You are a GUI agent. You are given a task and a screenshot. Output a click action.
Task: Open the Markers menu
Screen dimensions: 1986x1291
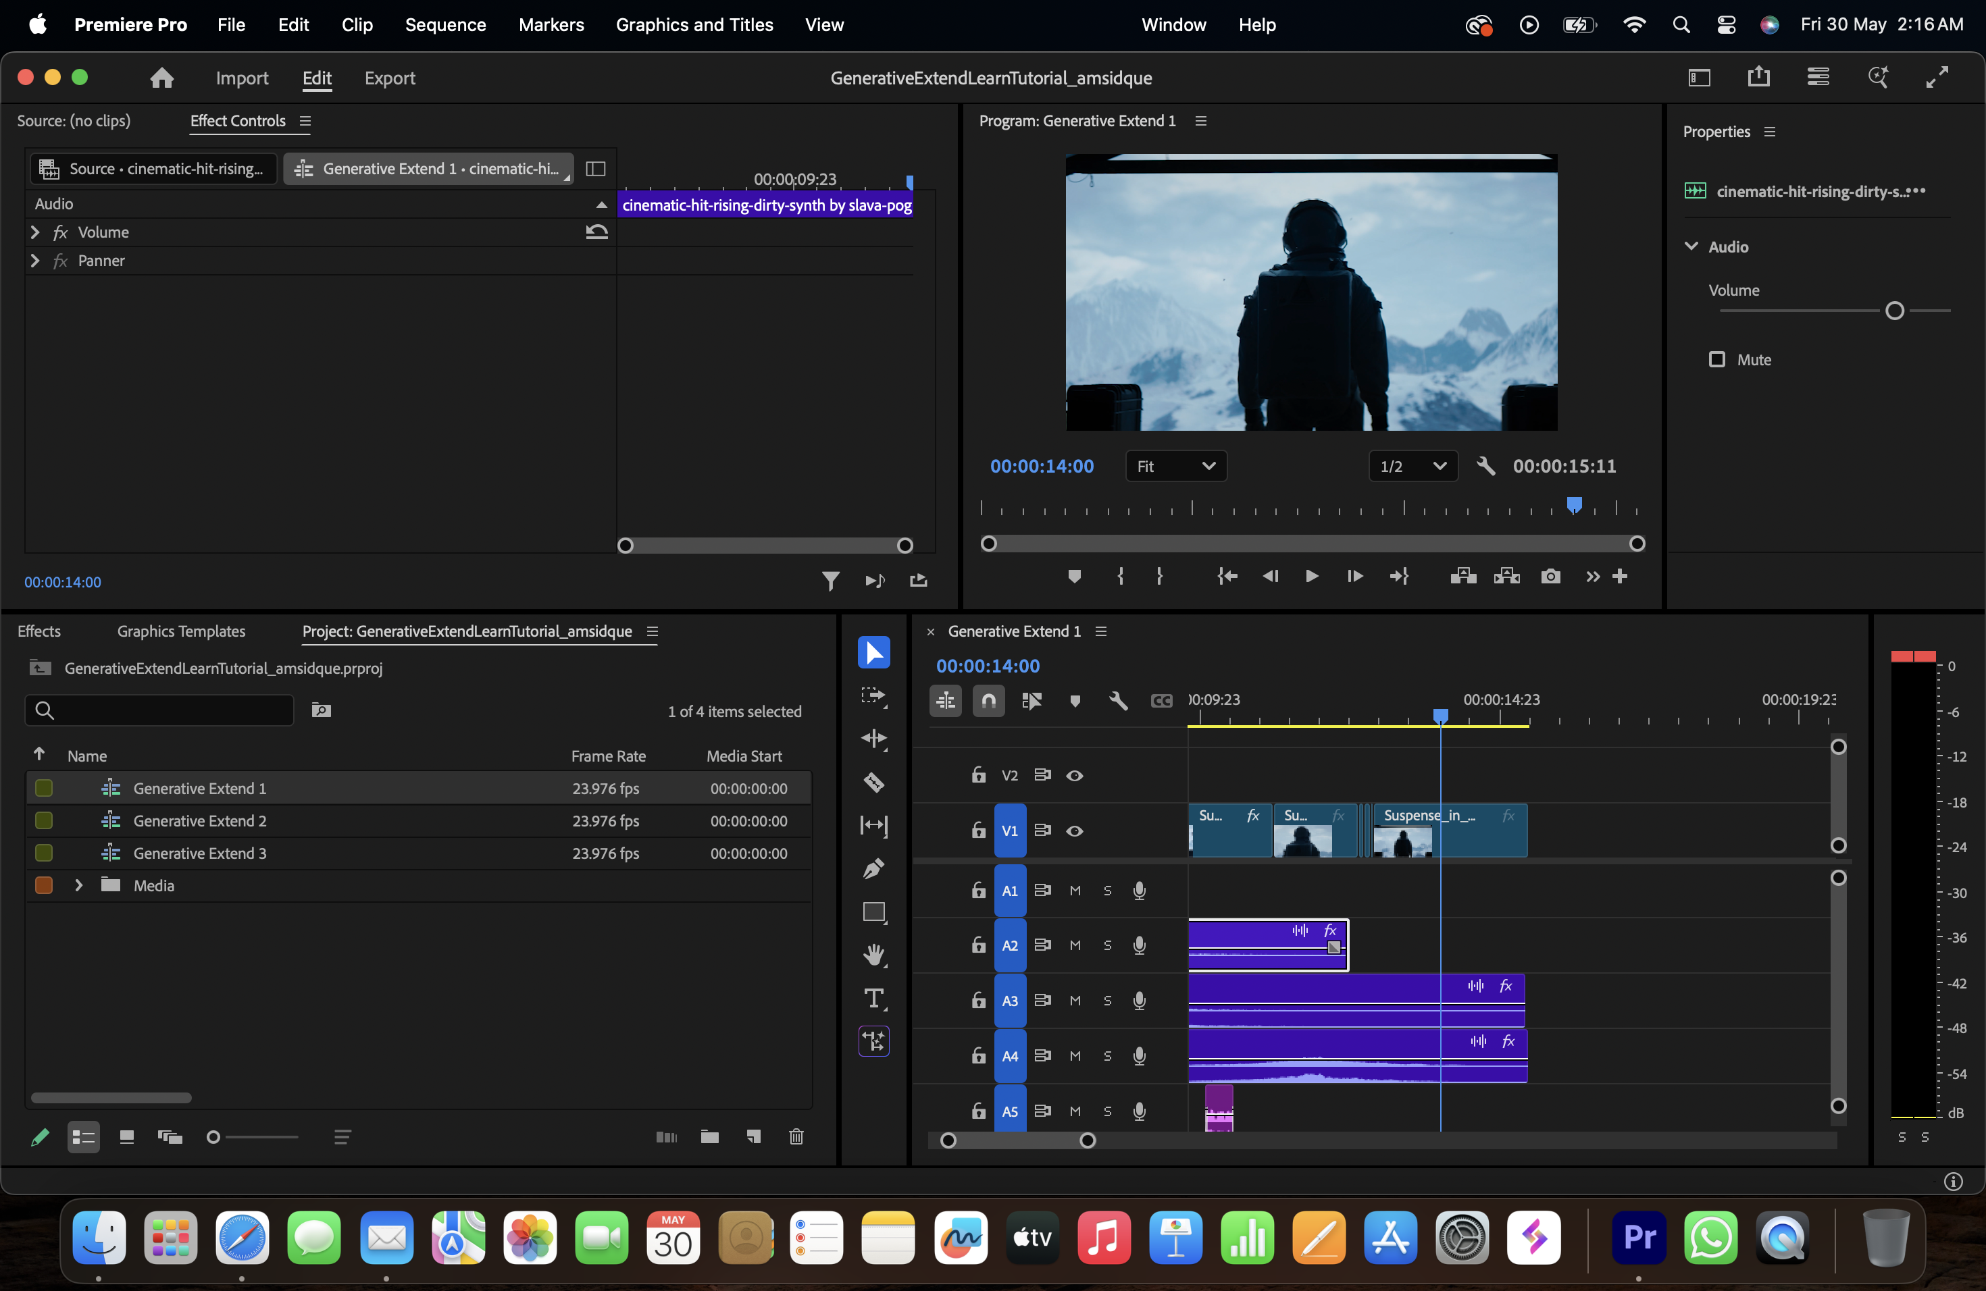tap(551, 24)
